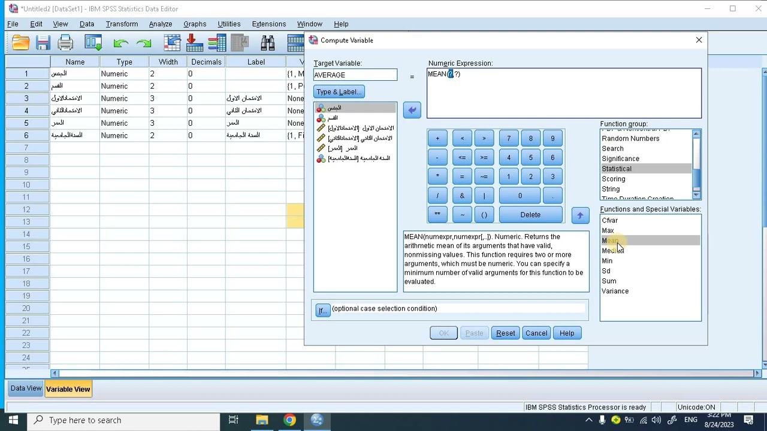767x431 pixels.
Task: Click the plus operator keypad button
Action: tap(437, 139)
